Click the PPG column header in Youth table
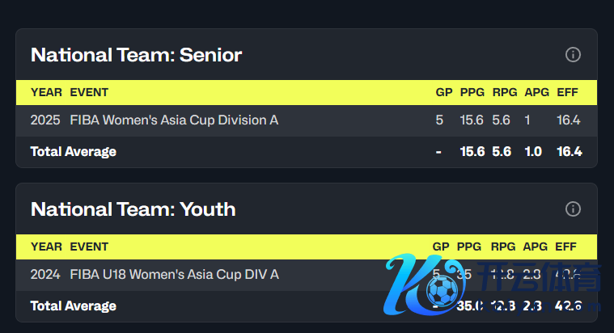 coord(469,247)
